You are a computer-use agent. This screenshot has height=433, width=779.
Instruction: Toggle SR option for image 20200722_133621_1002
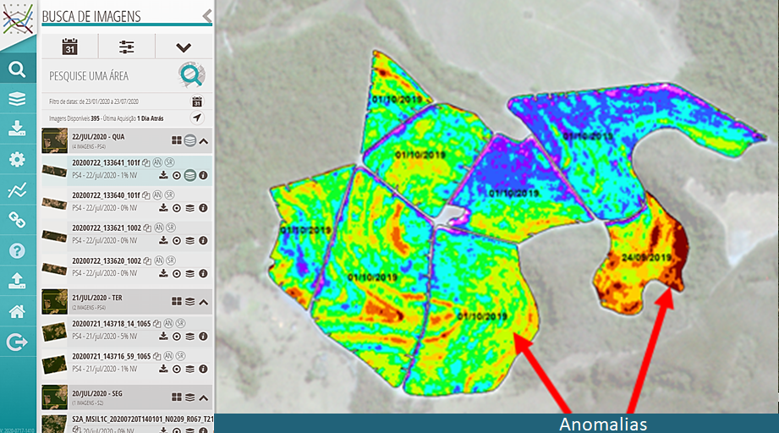[168, 227]
